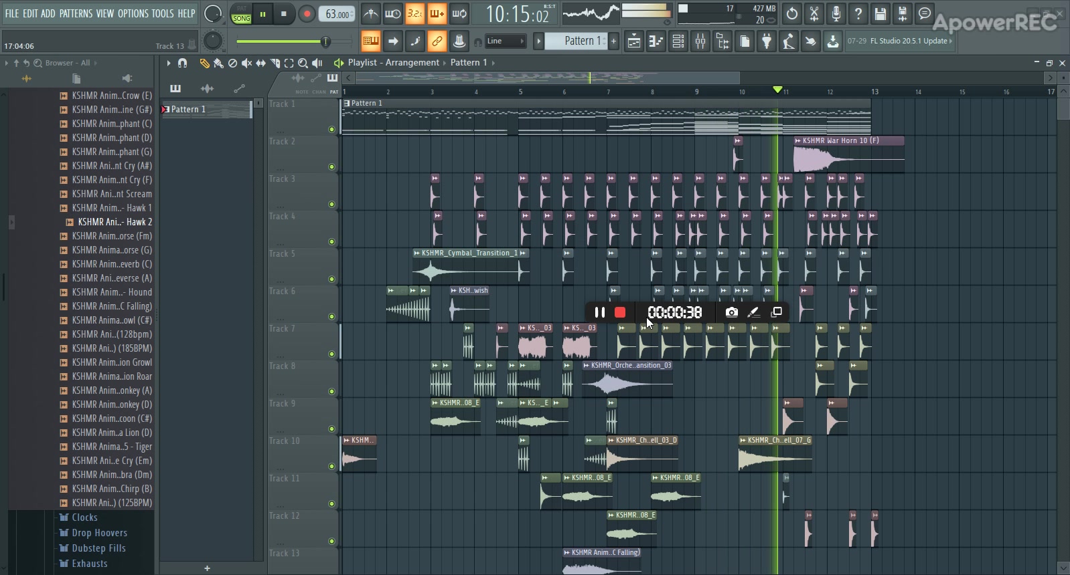Image resolution: width=1070 pixels, height=575 pixels.
Task: Open the project picker copy icon
Action: 745,41
